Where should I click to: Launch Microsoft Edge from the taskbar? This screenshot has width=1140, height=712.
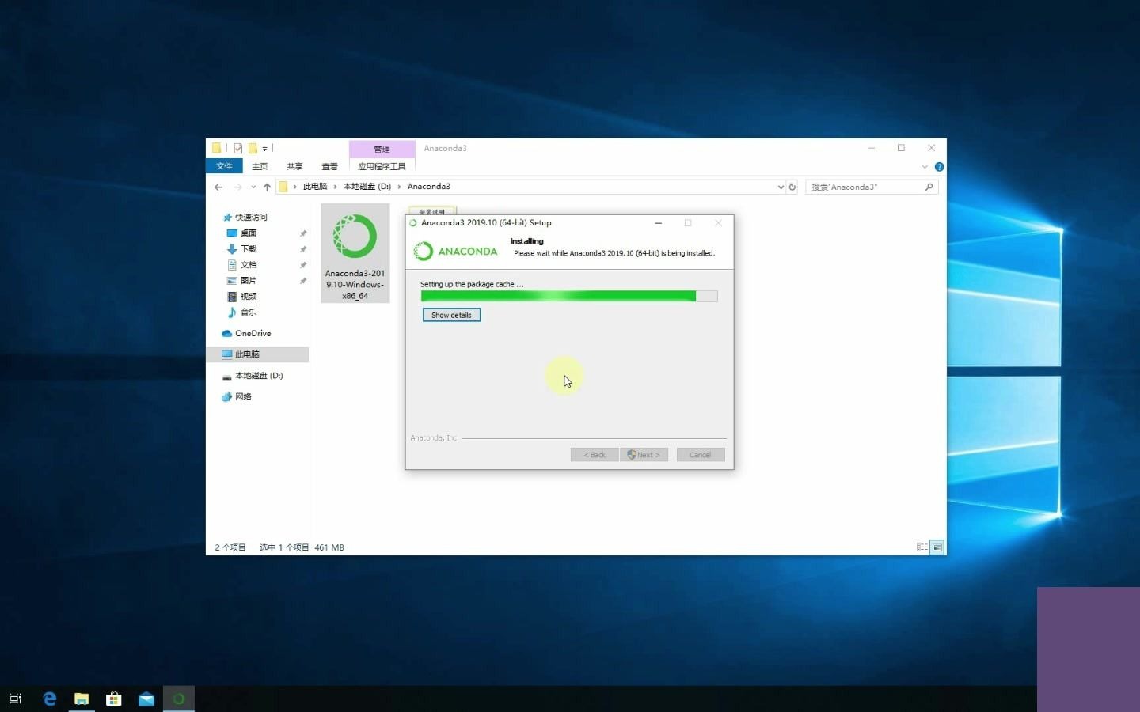(x=49, y=699)
